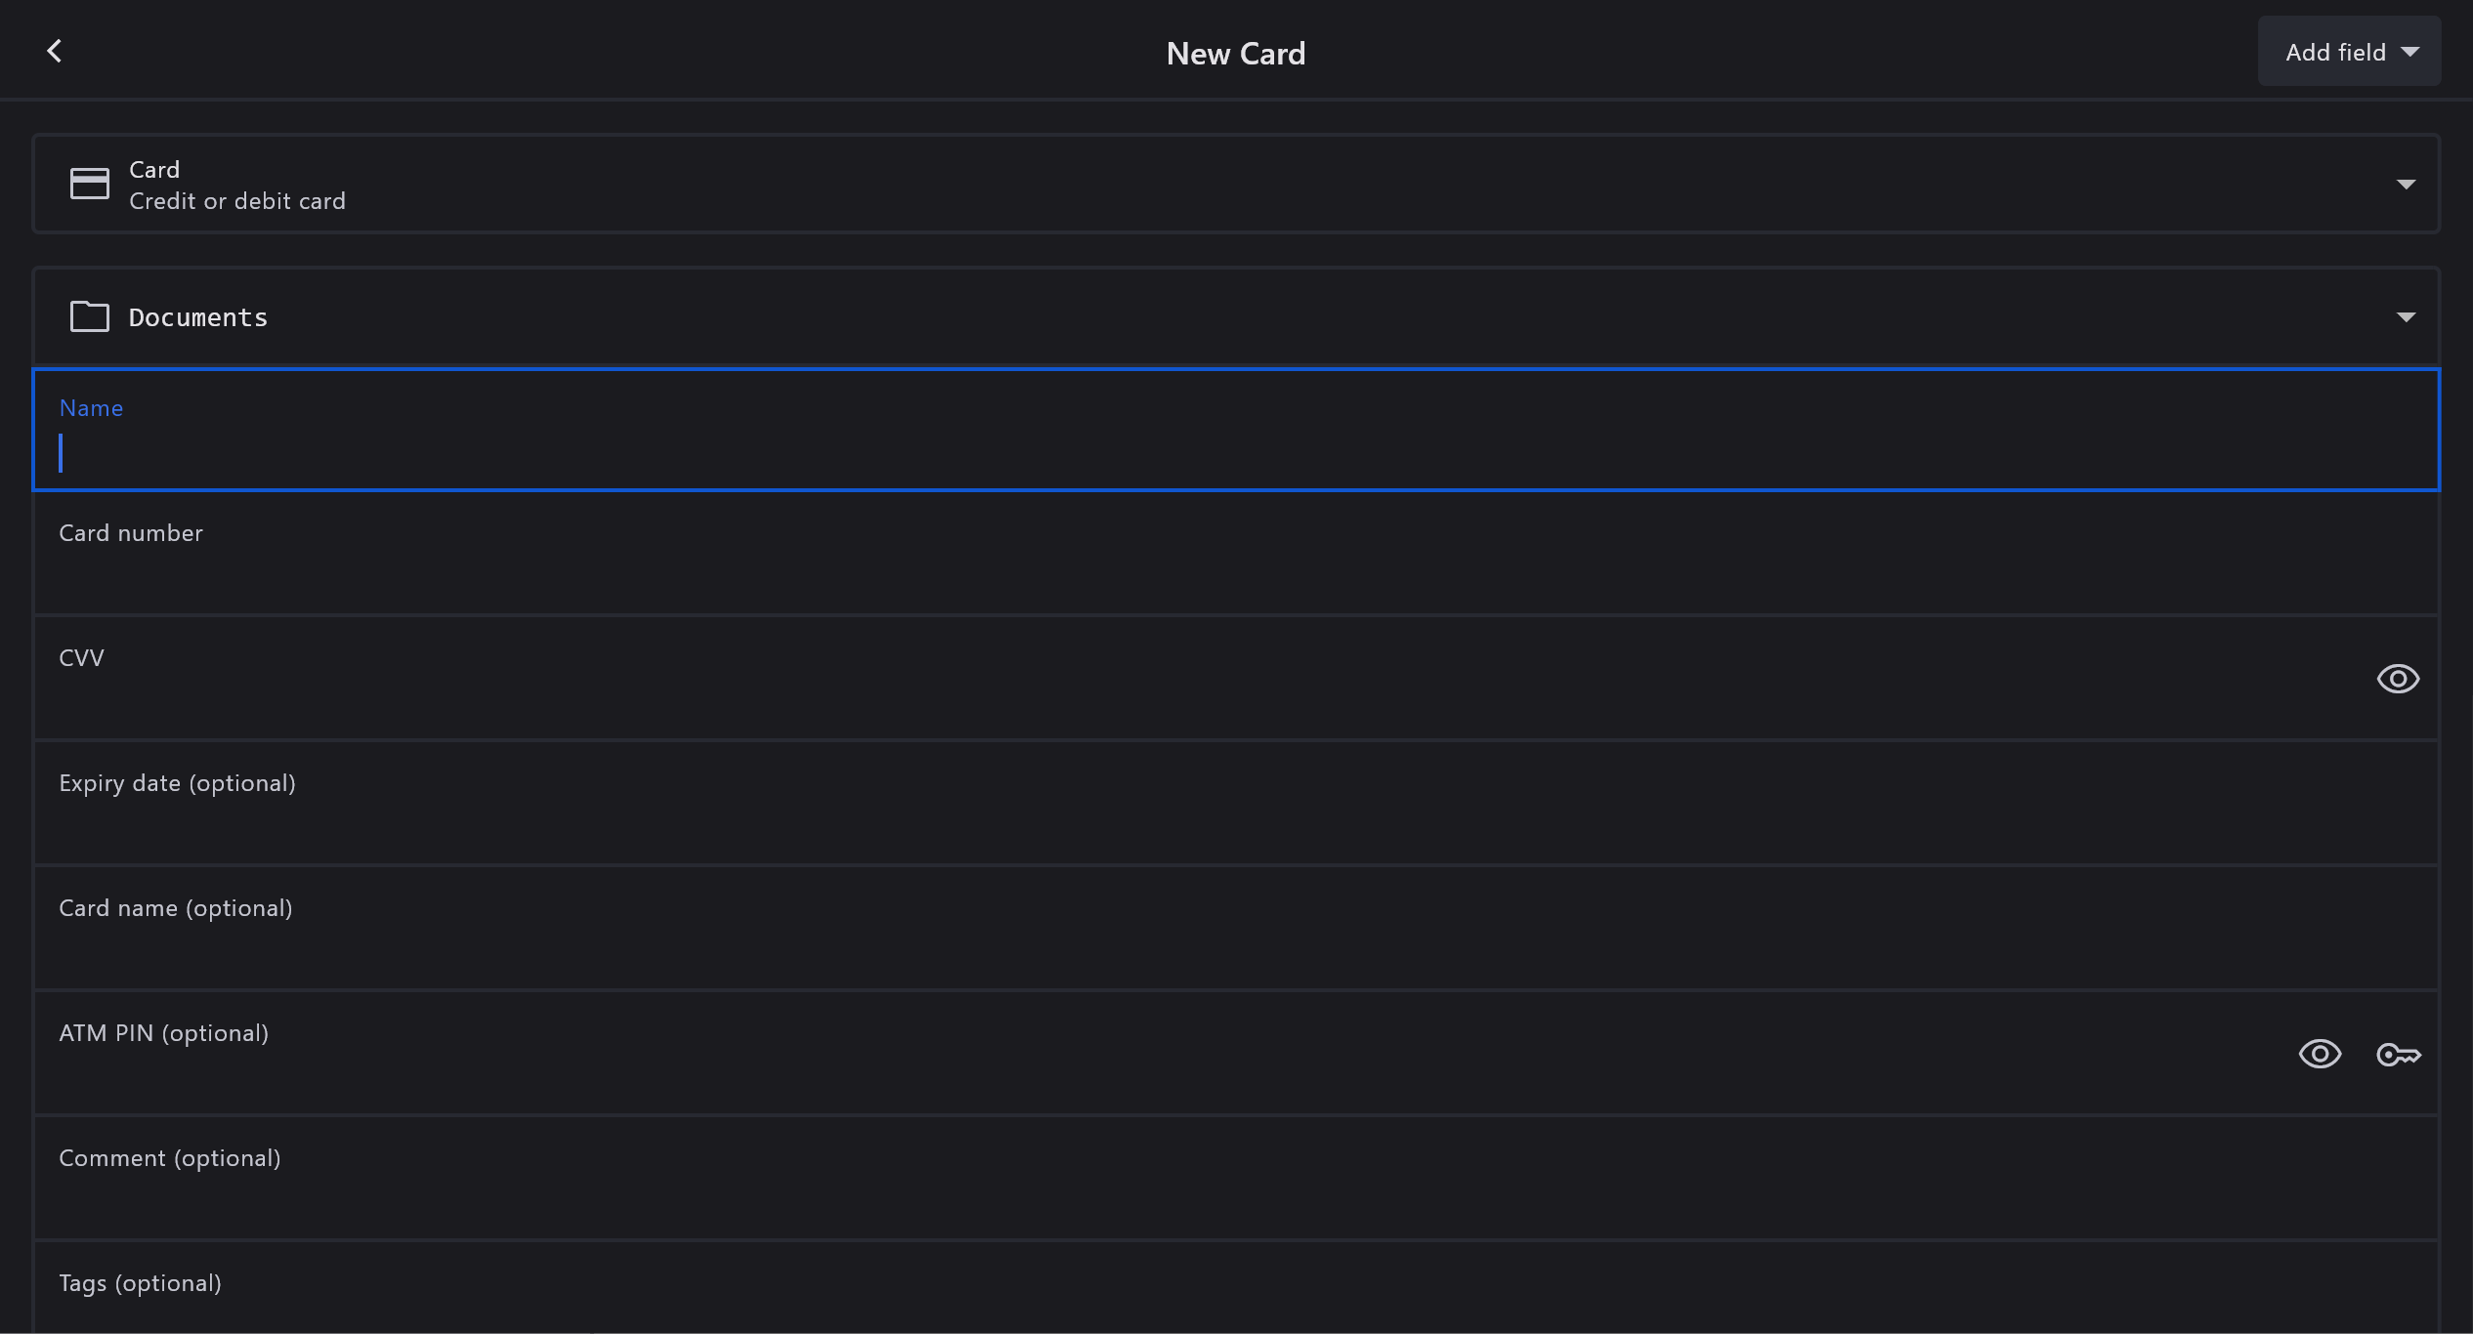
Task: Click the back arrow icon
Action: tap(55, 51)
